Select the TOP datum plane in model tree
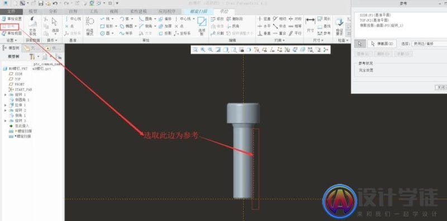The image size is (447, 221). click(15, 79)
